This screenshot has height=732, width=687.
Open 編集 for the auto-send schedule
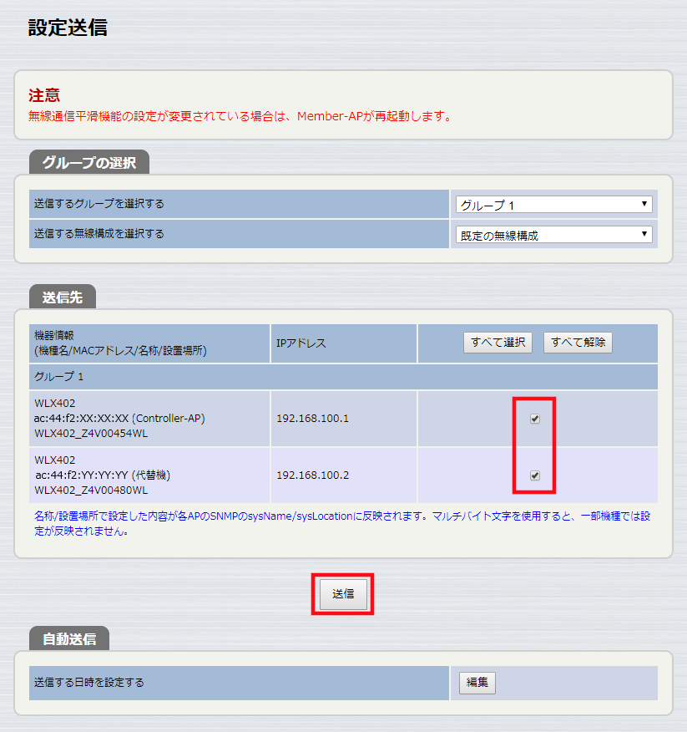pyautogui.click(x=477, y=683)
